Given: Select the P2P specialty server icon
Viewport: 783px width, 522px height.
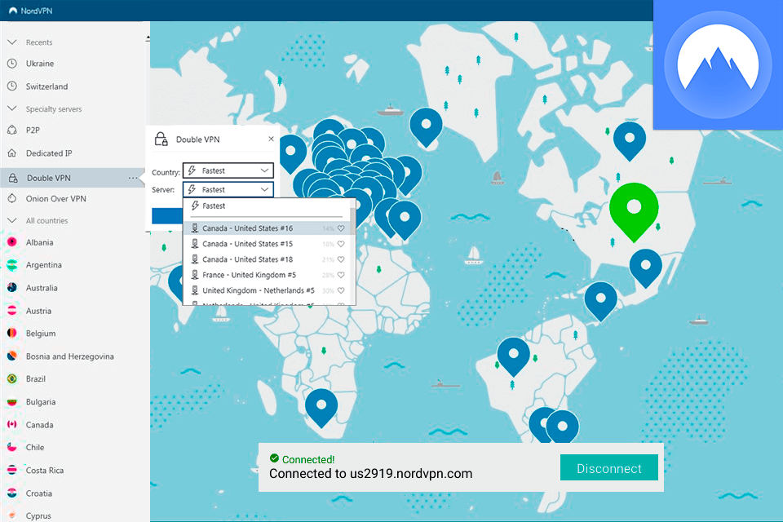Looking at the screenshot, I should (12, 130).
